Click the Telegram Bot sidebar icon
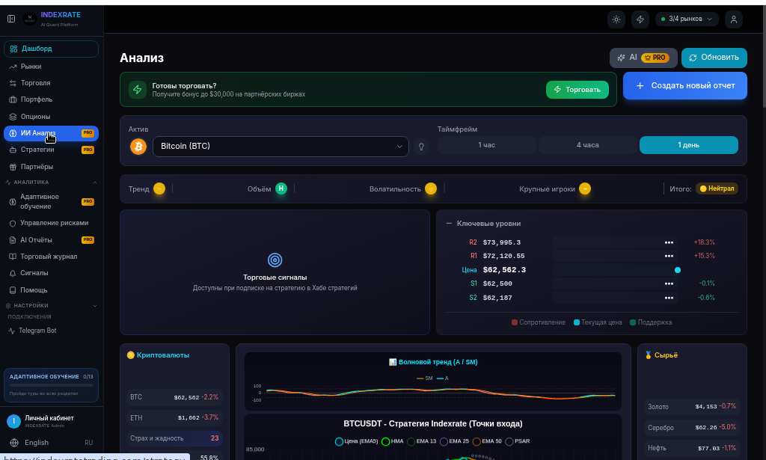Image resolution: width=766 pixels, height=460 pixels. coord(12,331)
